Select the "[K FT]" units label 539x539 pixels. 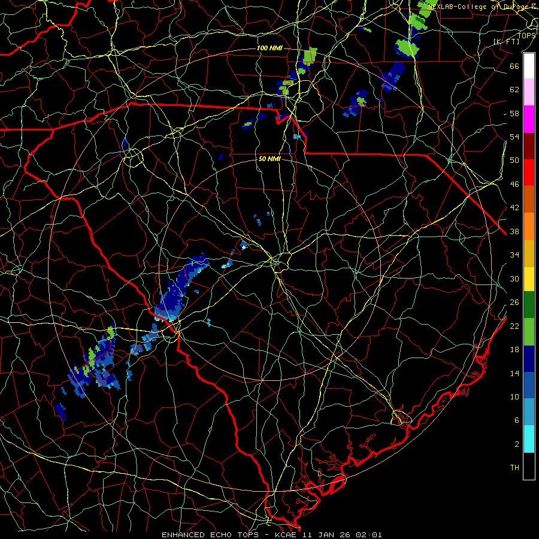click(x=507, y=41)
